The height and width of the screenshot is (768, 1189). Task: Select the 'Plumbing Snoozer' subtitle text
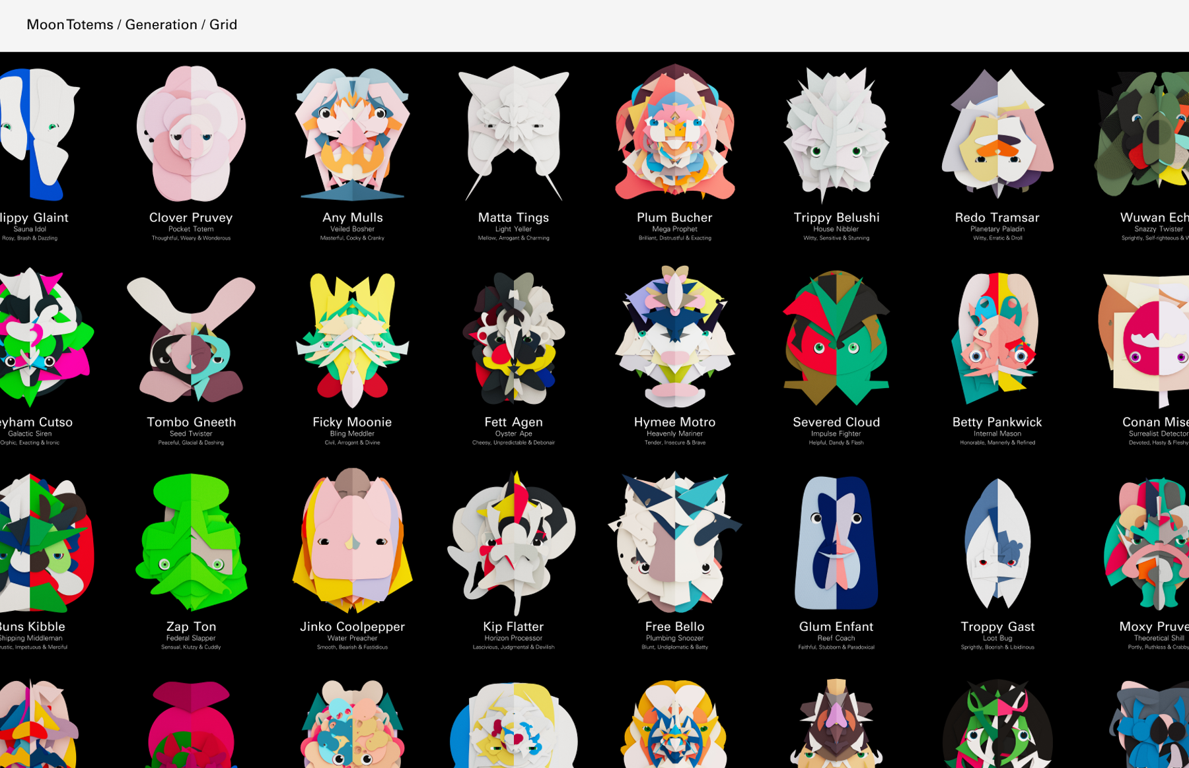tap(674, 638)
